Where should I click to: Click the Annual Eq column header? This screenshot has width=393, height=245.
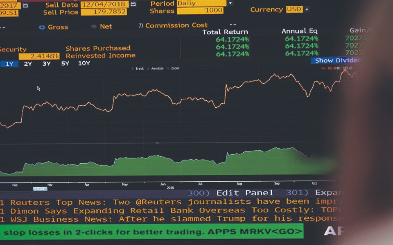pos(300,31)
